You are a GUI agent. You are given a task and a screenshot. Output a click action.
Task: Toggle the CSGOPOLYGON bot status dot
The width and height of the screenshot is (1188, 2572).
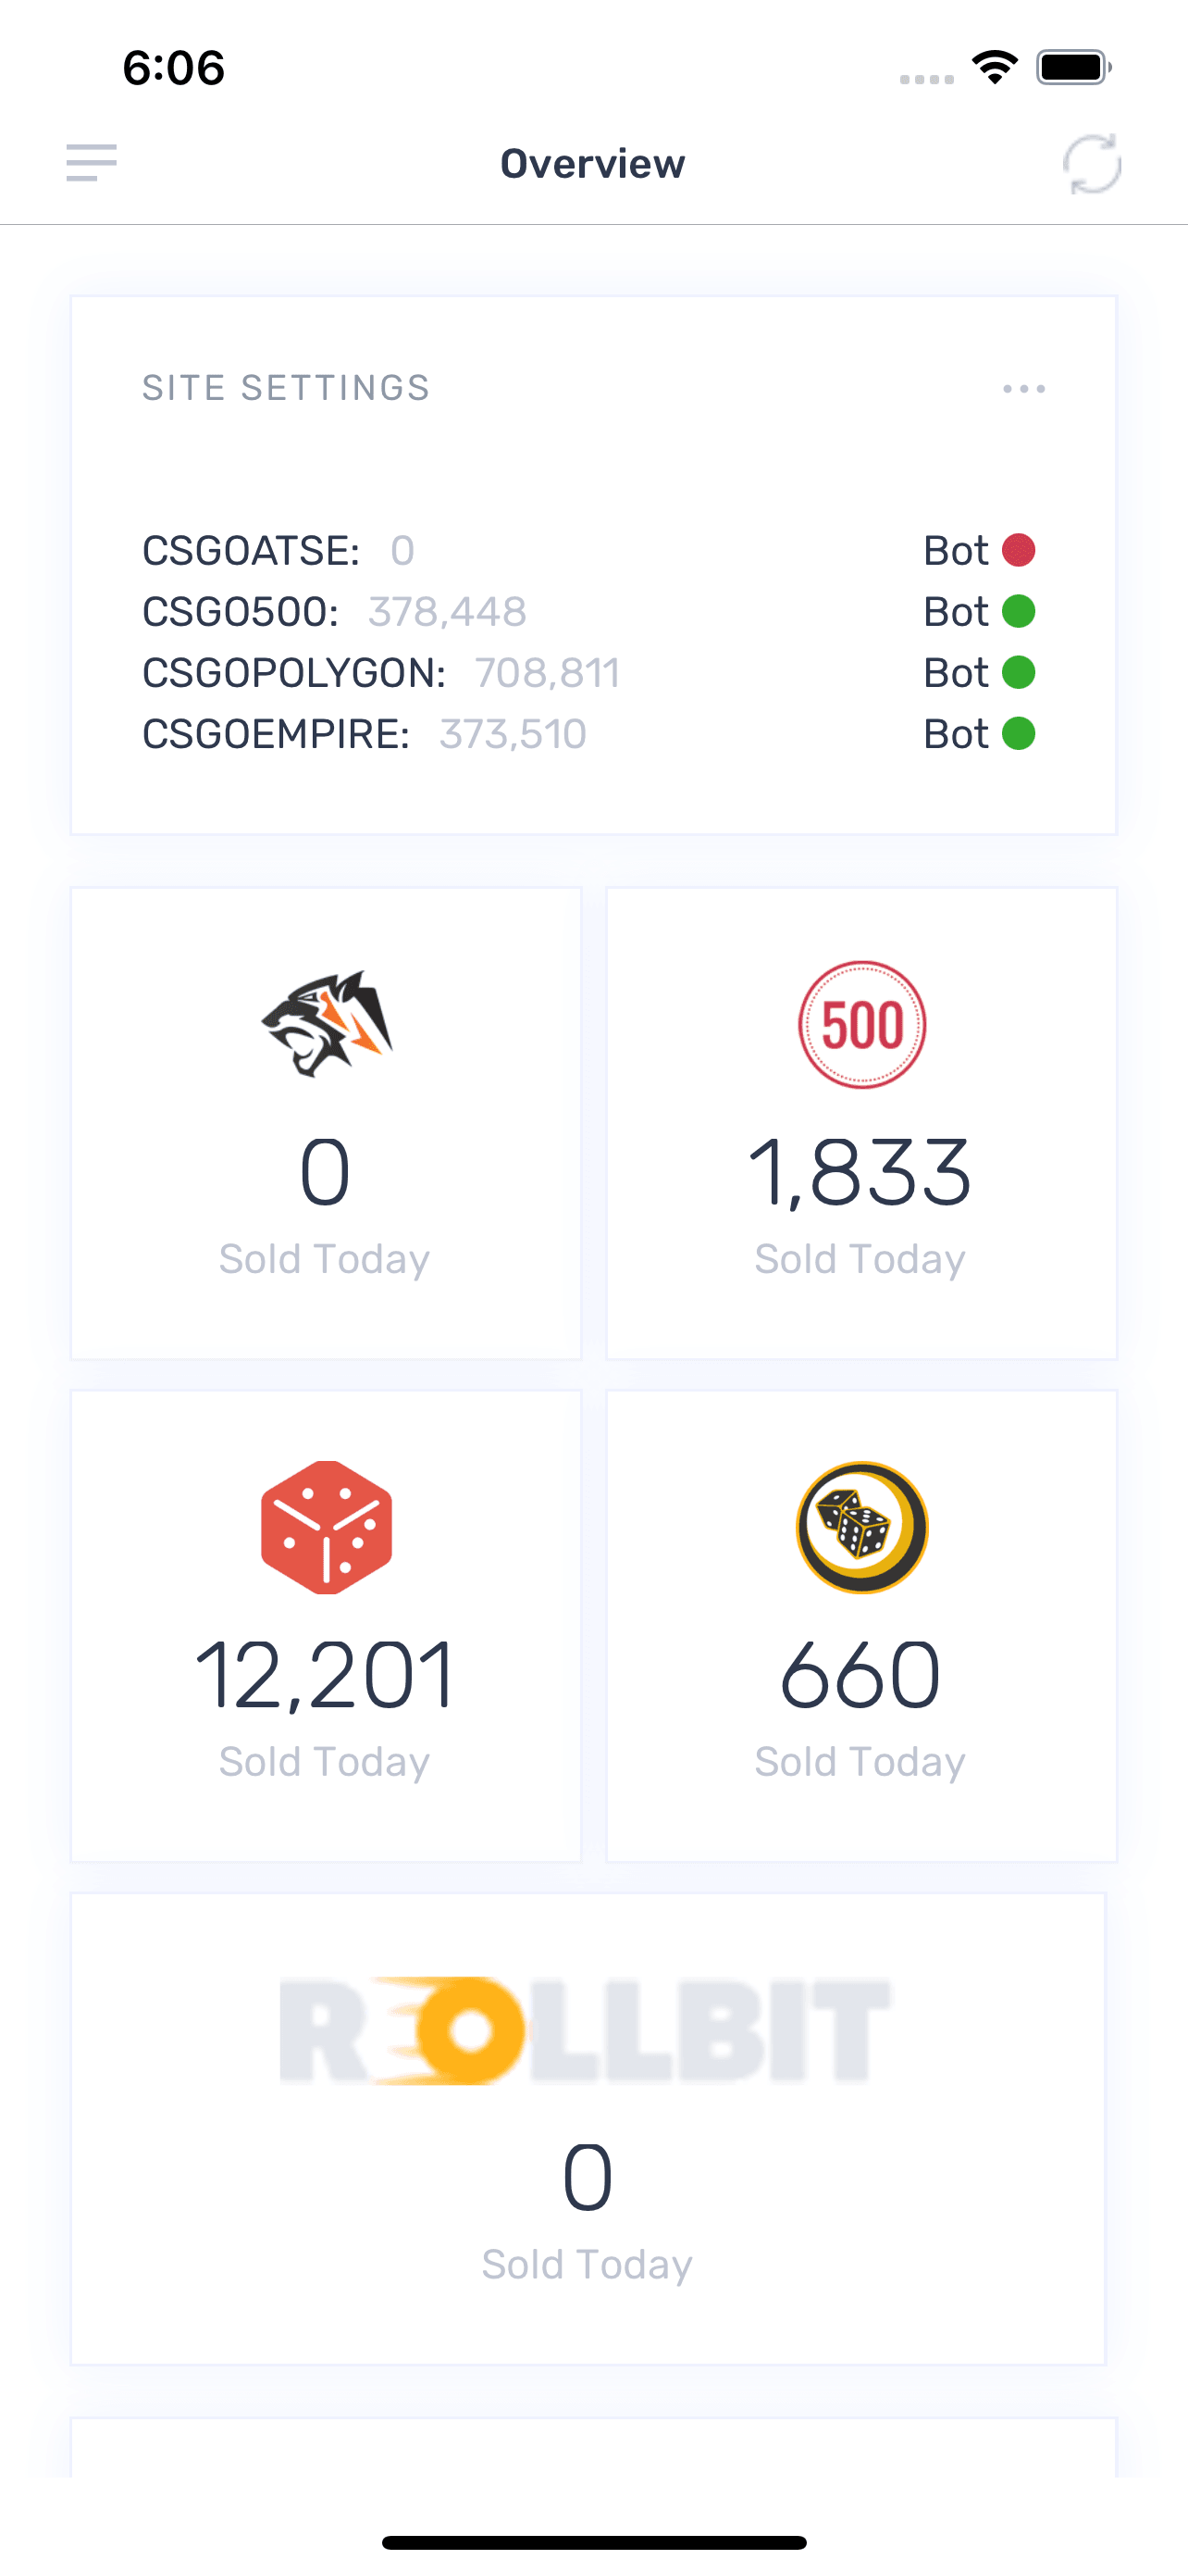point(1019,672)
